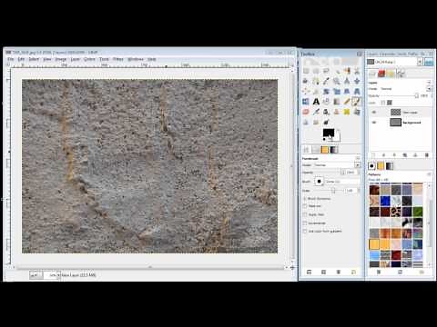Click the Auto button in Layers dock
The height and width of the screenshot is (327, 437).
429,62
